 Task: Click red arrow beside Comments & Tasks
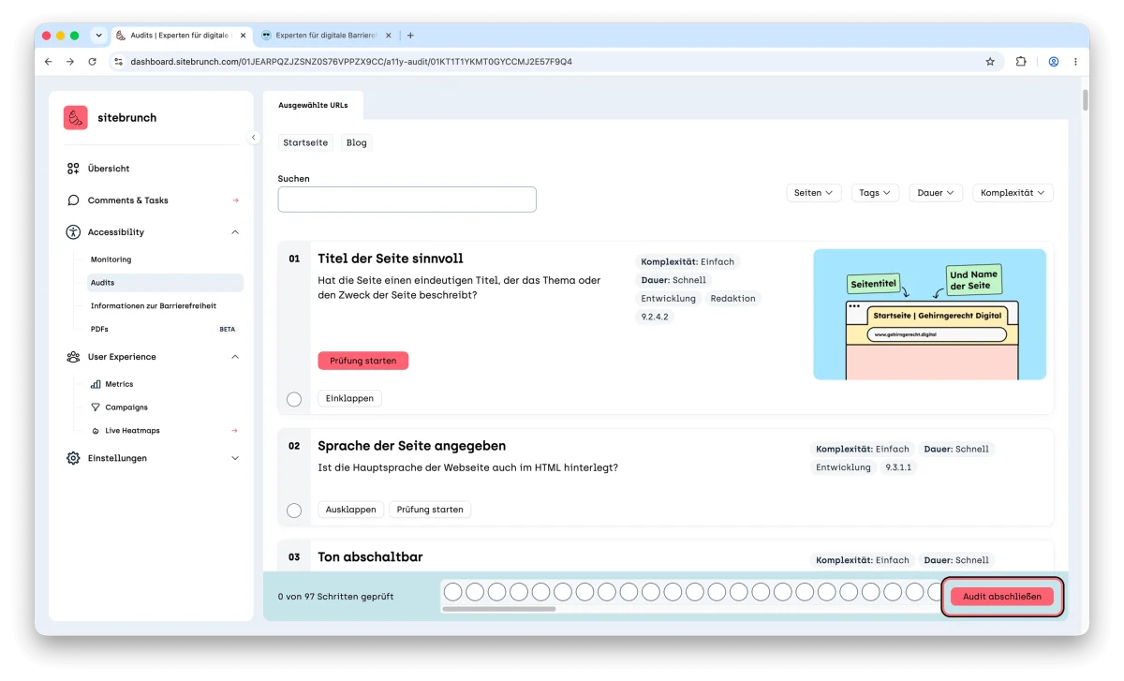235,200
